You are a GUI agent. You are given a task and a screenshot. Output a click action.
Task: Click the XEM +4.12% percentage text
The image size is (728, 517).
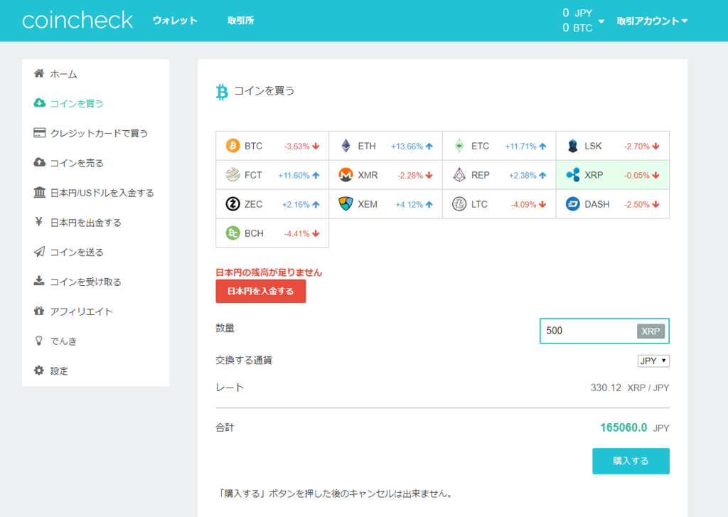click(x=409, y=204)
